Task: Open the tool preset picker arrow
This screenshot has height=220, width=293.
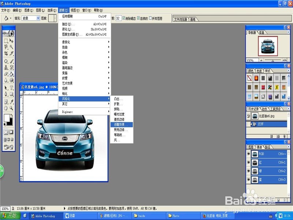Action: [11, 18]
